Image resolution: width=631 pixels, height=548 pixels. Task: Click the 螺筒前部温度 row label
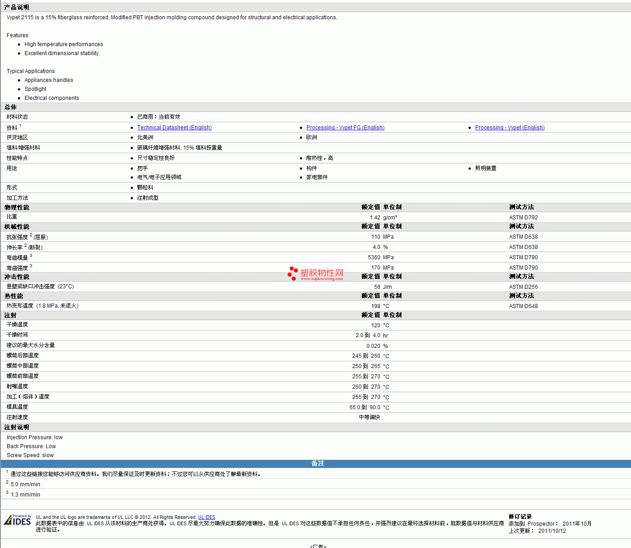[23, 376]
